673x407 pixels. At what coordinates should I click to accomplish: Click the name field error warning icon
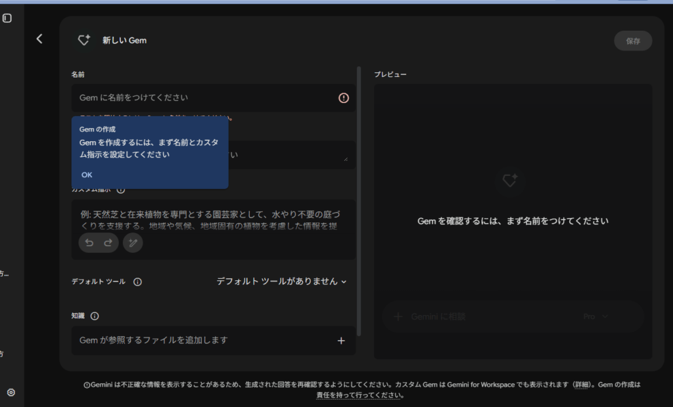tap(343, 98)
